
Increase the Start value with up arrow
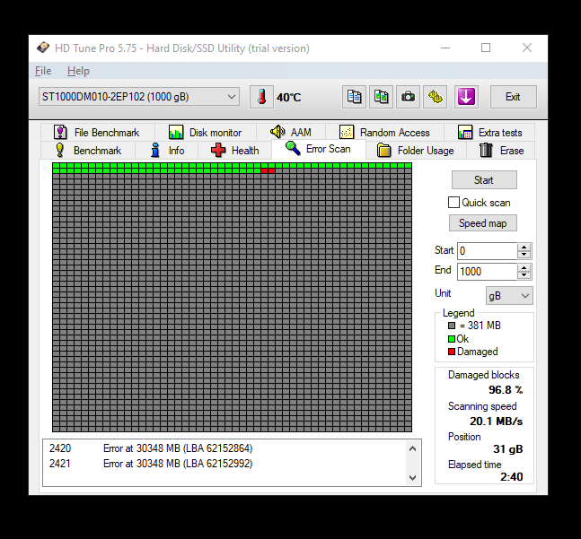click(x=524, y=248)
